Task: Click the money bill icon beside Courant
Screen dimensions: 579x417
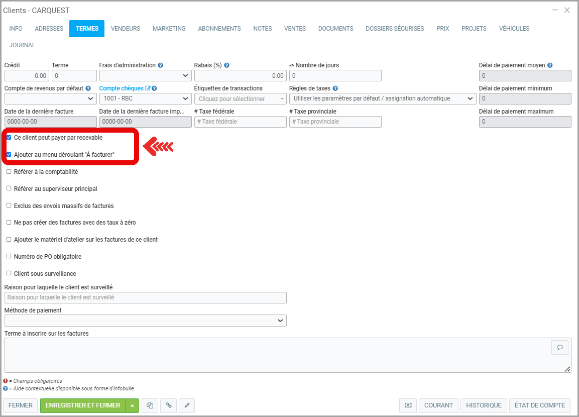Action: click(x=408, y=405)
